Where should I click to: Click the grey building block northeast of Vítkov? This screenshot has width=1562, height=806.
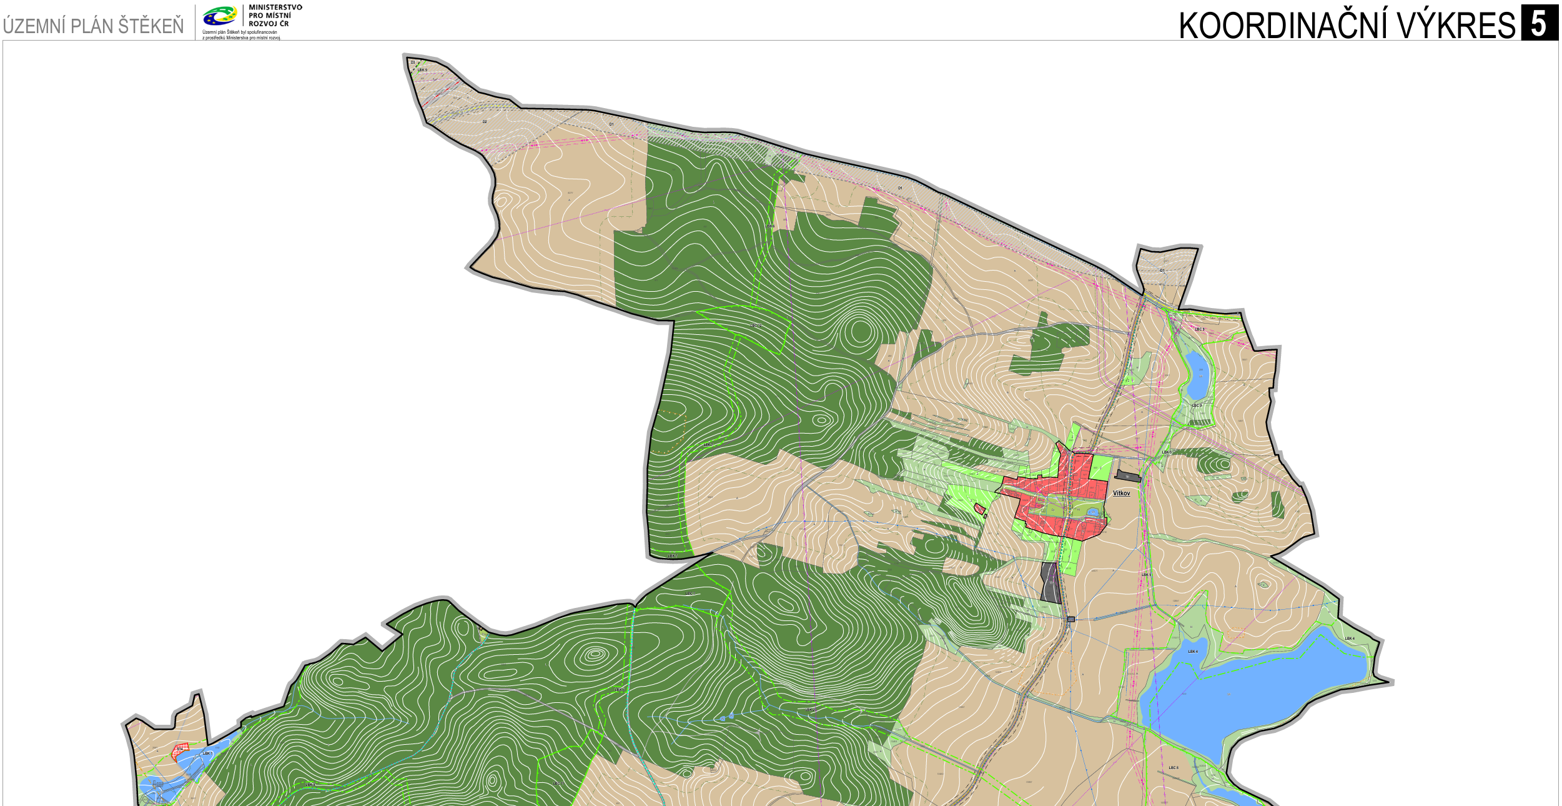click(x=1128, y=476)
